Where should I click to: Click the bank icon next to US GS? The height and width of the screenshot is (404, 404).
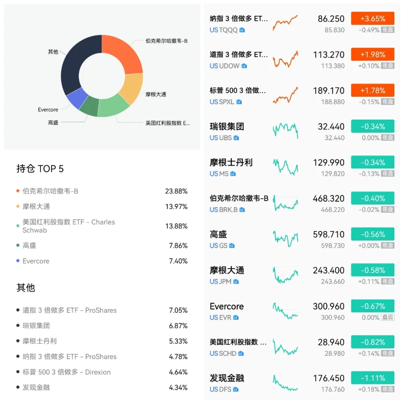point(232,246)
